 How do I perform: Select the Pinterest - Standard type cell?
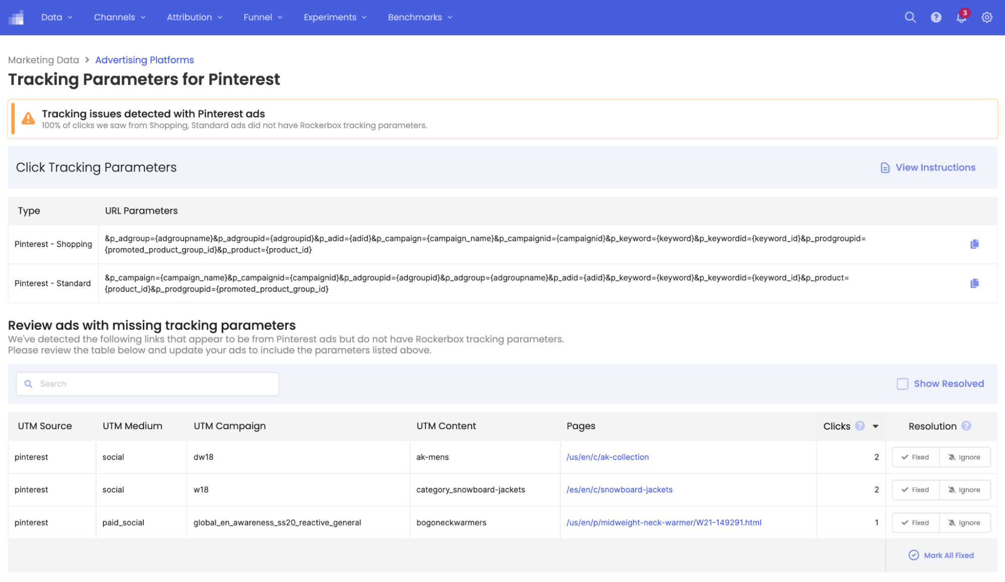click(53, 283)
